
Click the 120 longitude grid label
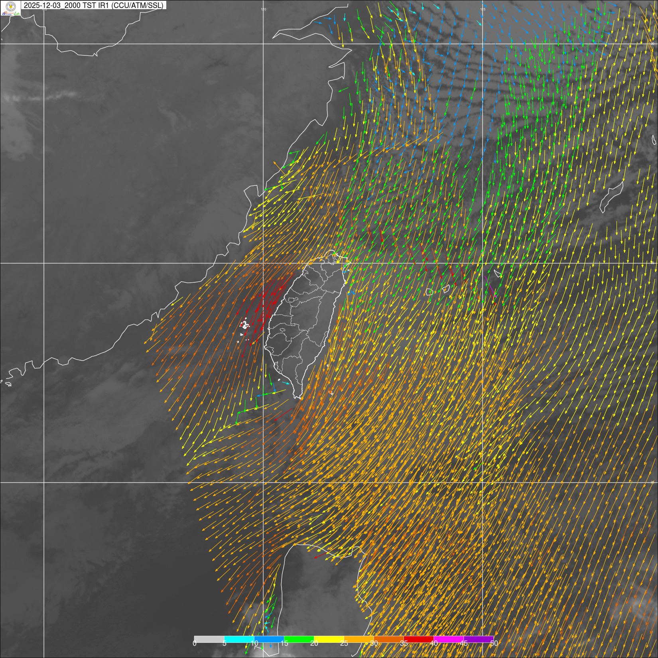click(x=263, y=9)
